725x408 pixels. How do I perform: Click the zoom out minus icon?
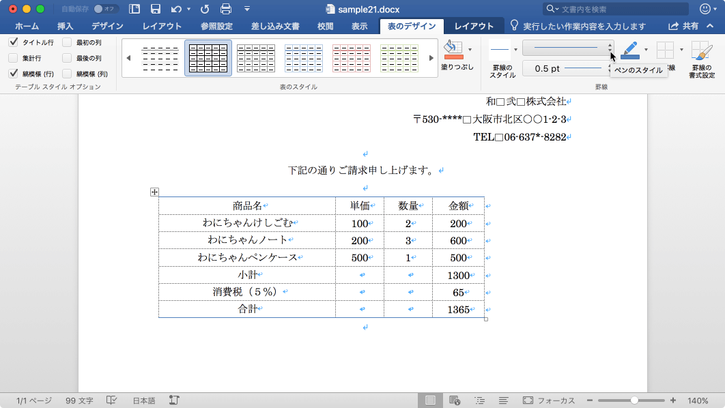click(590, 400)
